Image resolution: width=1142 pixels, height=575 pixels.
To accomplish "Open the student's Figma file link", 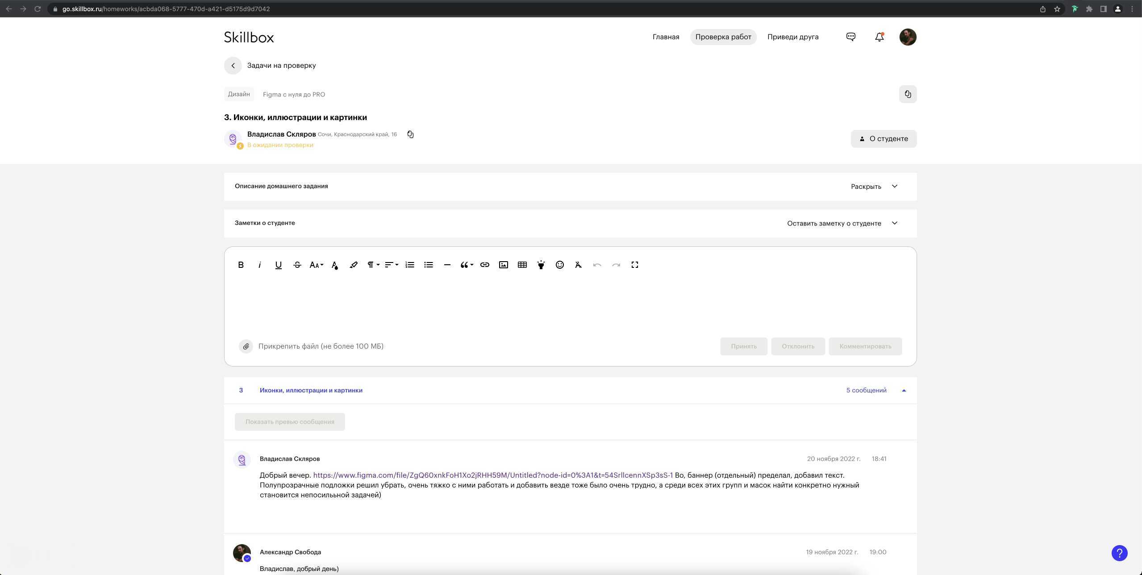I will (x=492, y=475).
